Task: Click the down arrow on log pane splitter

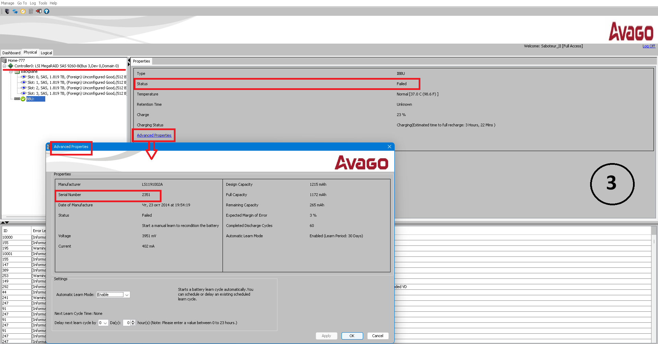Action: [7, 222]
